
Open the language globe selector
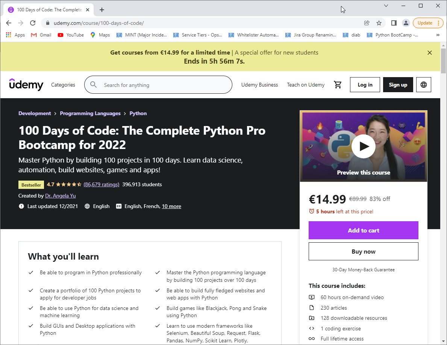click(424, 85)
